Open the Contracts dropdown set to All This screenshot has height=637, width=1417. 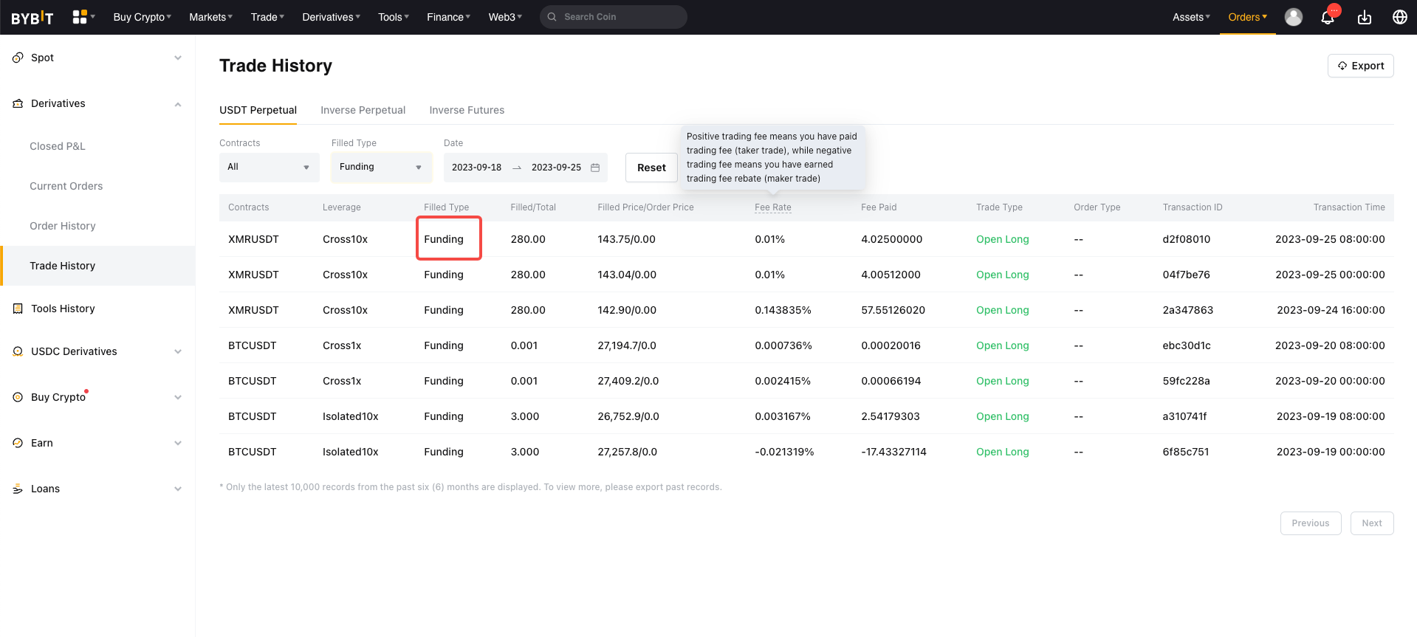269,168
